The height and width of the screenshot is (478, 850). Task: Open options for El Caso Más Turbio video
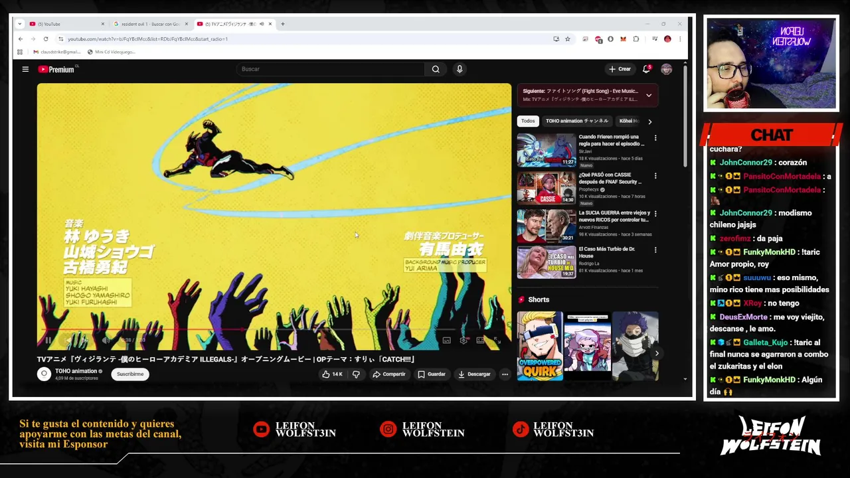[655, 250]
